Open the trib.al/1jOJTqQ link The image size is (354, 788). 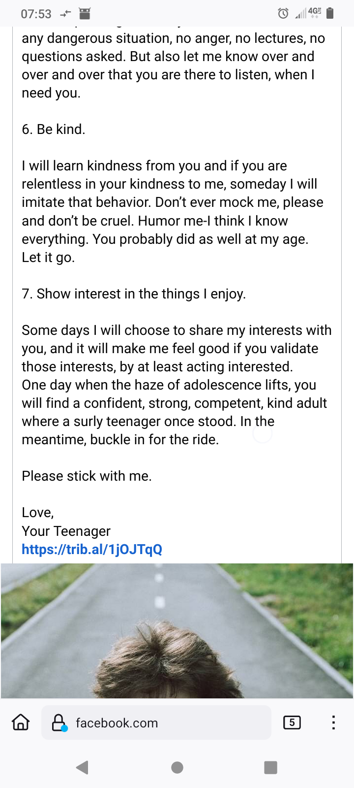coord(92,549)
